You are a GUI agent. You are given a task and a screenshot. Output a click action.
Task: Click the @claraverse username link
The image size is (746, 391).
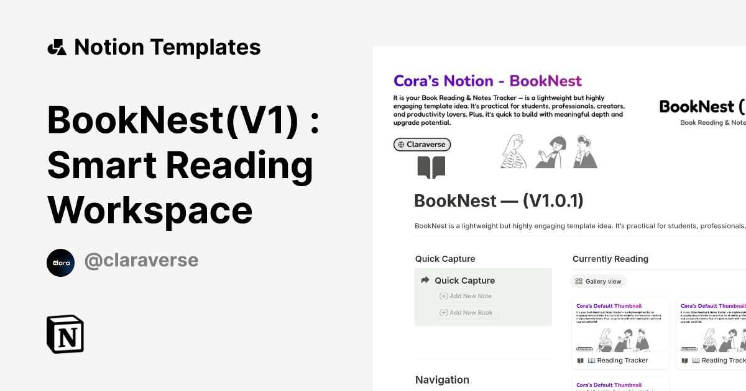click(x=141, y=260)
